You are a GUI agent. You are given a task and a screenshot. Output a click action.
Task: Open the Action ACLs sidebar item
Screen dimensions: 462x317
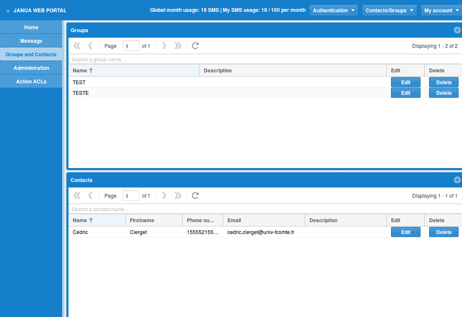click(31, 81)
